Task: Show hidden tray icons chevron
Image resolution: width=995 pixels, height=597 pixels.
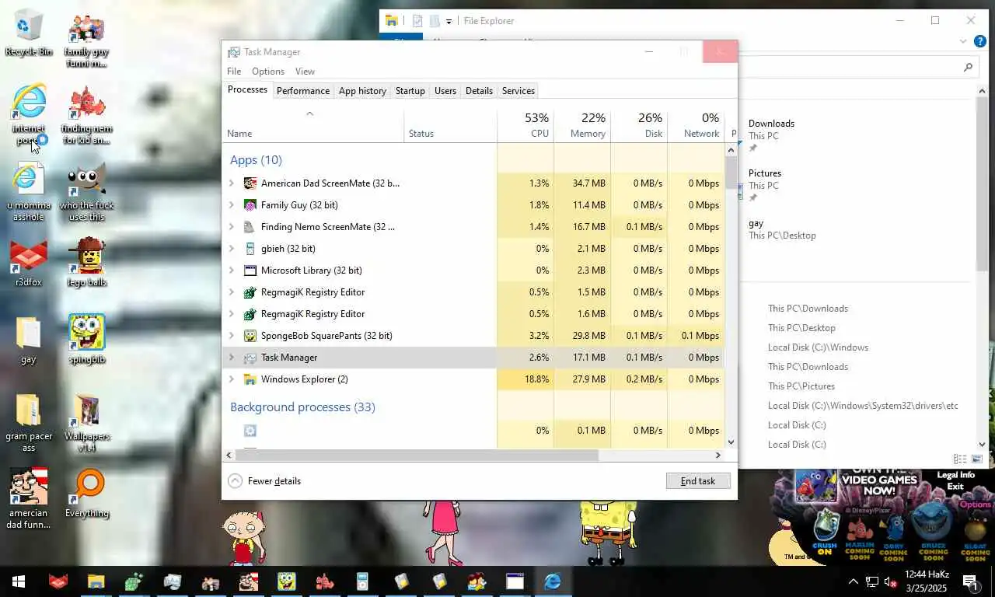Action: (853, 581)
